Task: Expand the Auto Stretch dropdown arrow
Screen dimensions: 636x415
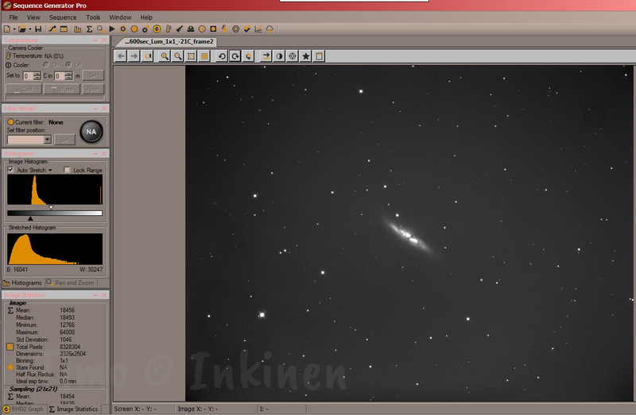Action: [50, 170]
